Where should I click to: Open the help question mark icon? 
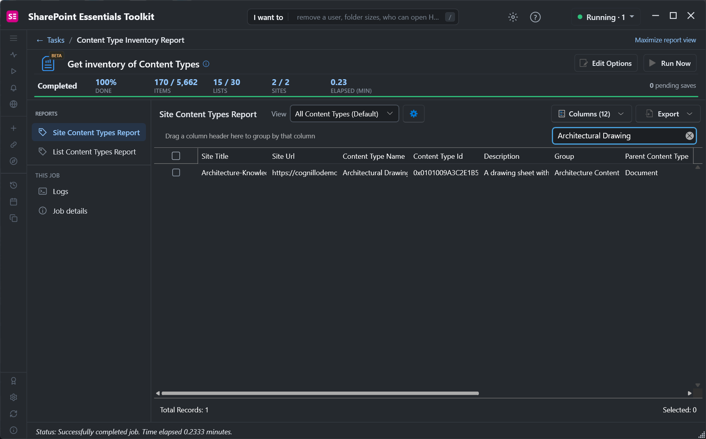(x=535, y=17)
